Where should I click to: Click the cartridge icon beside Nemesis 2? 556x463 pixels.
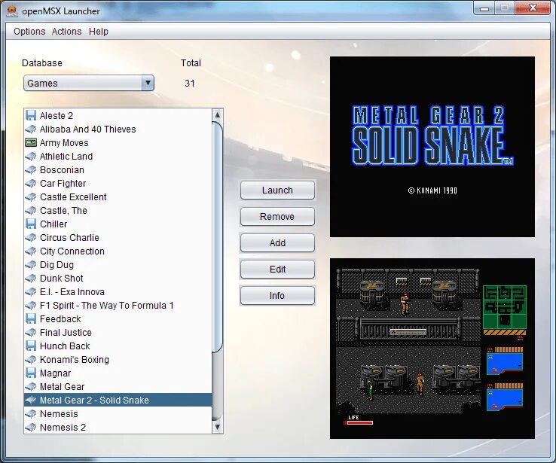pos(31,427)
